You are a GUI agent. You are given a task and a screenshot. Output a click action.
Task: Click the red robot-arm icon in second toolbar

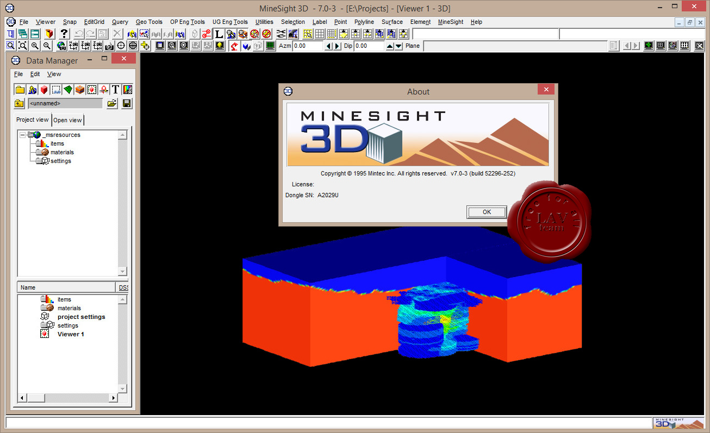(234, 46)
